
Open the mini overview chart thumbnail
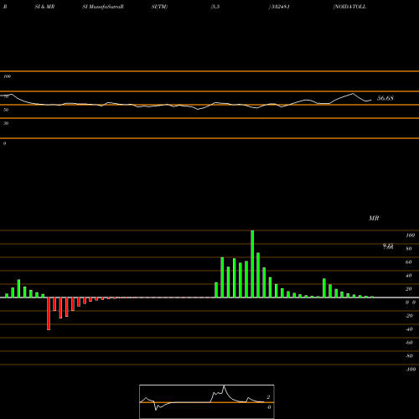point(207,401)
